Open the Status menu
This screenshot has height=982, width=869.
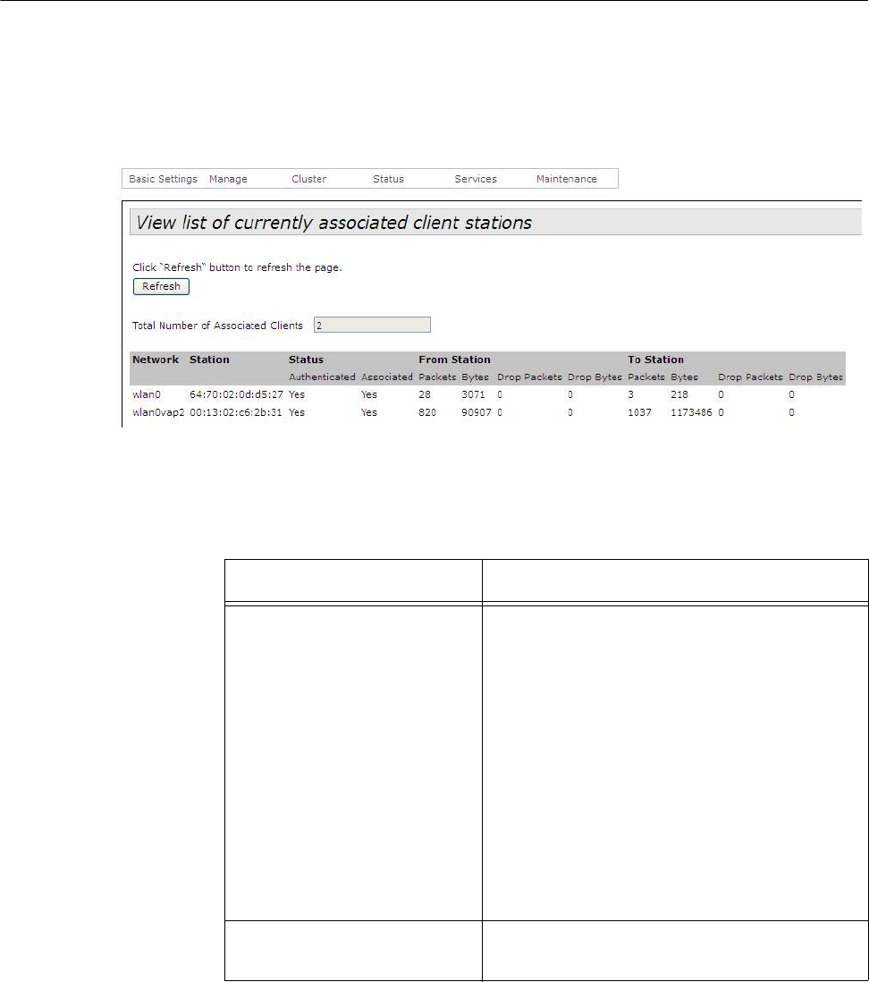(388, 179)
